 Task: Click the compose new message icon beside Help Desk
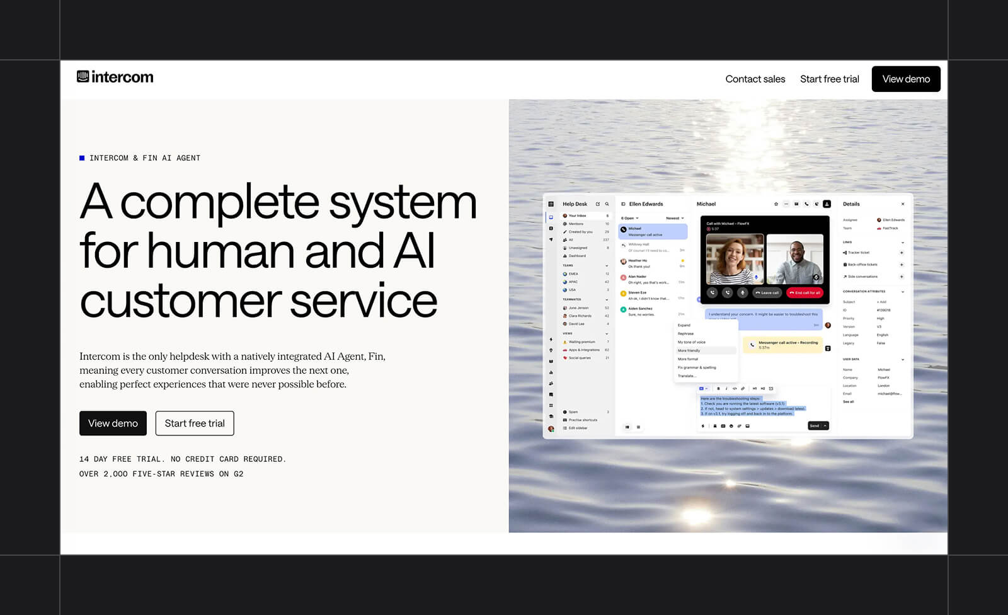tap(598, 204)
